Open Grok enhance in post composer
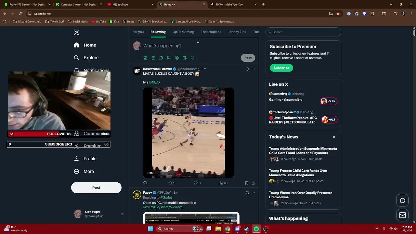Screen dimensions: 416x234 [161, 58]
